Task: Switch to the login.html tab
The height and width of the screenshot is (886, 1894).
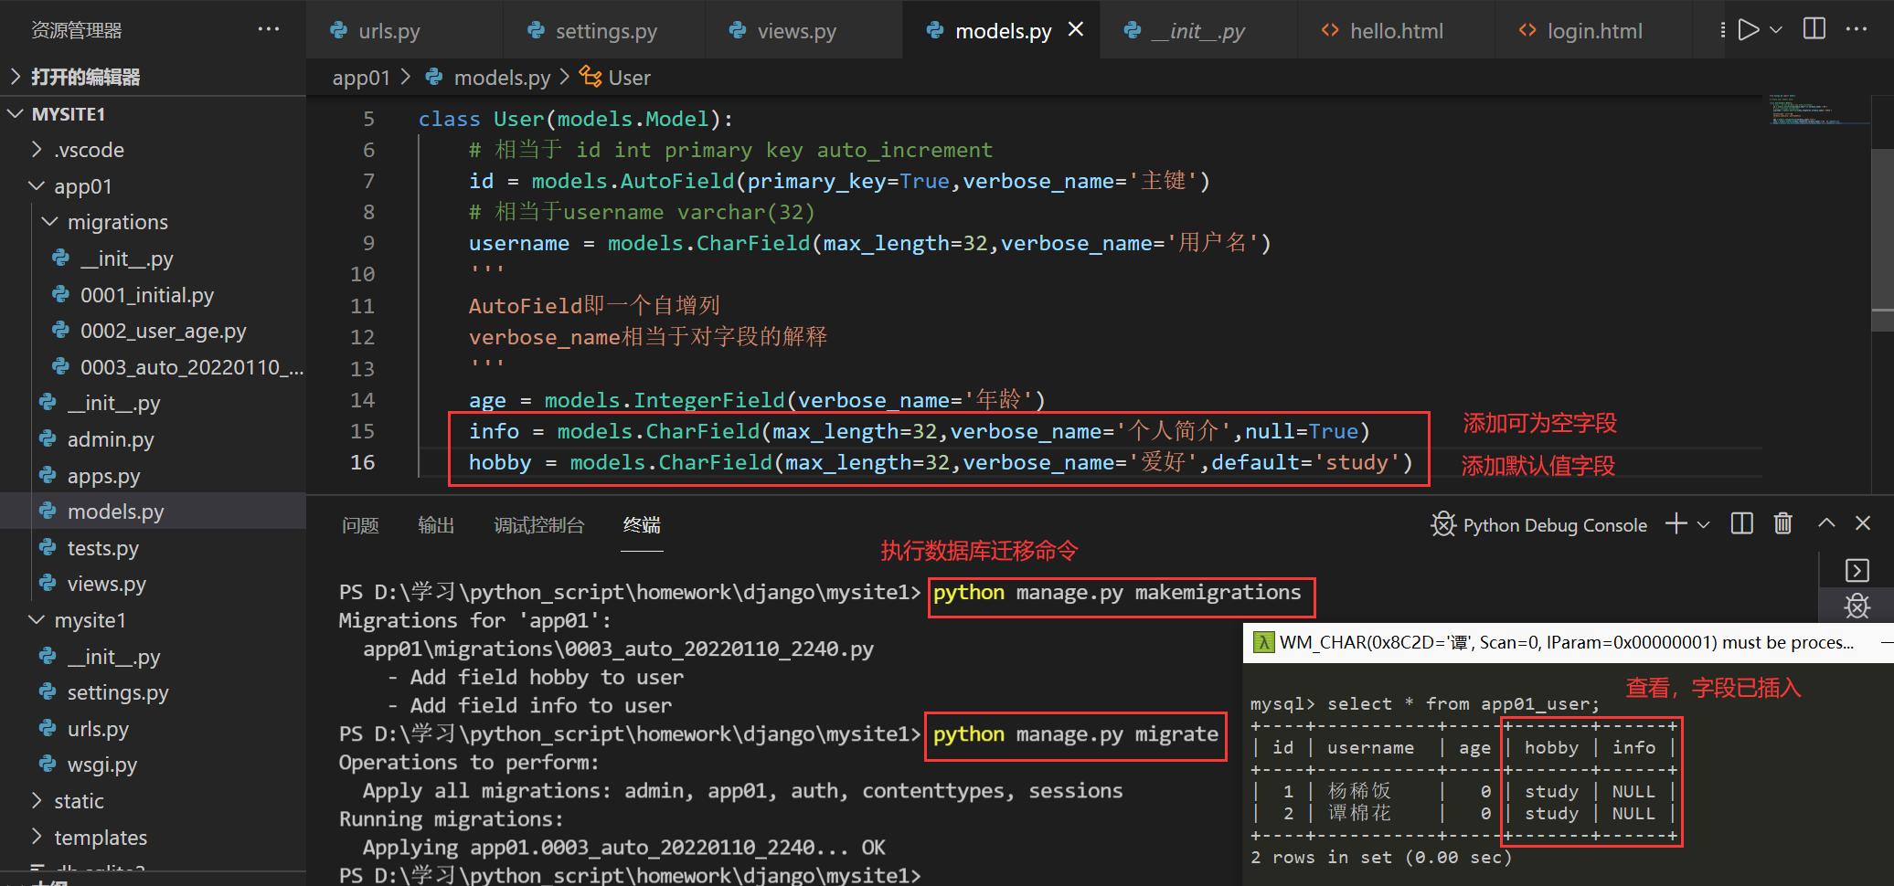Action: [x=1593, y=30]
